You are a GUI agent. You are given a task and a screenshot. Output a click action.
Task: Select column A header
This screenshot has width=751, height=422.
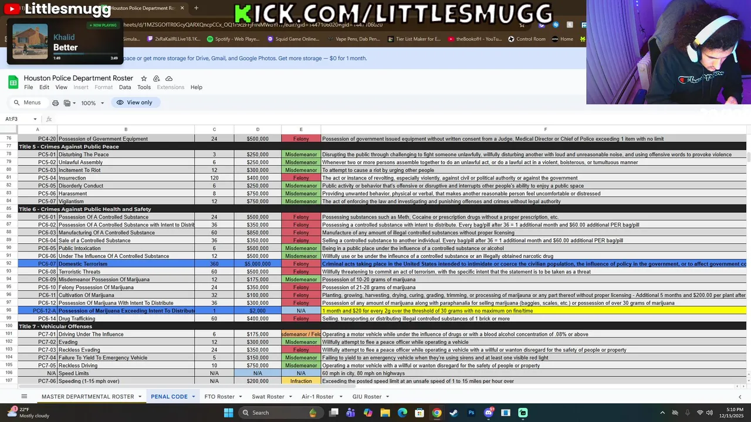click(38, 130)
